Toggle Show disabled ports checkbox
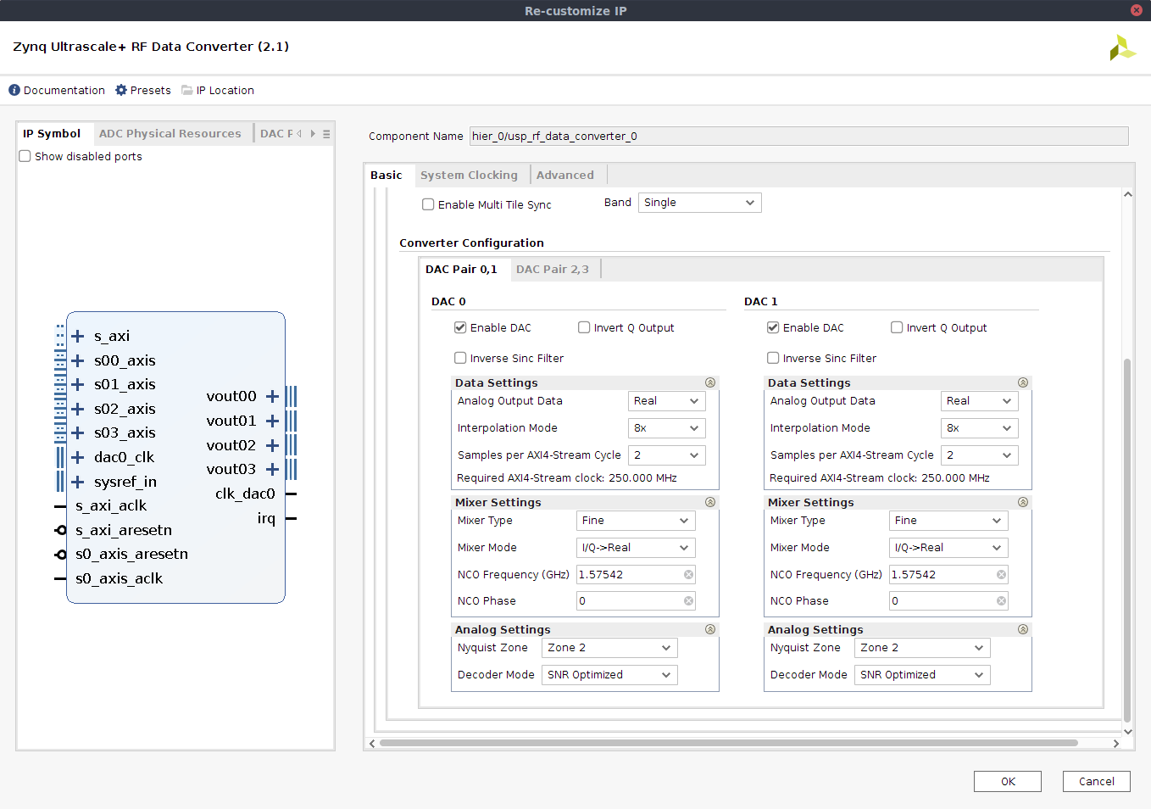 tap(25, 156)
